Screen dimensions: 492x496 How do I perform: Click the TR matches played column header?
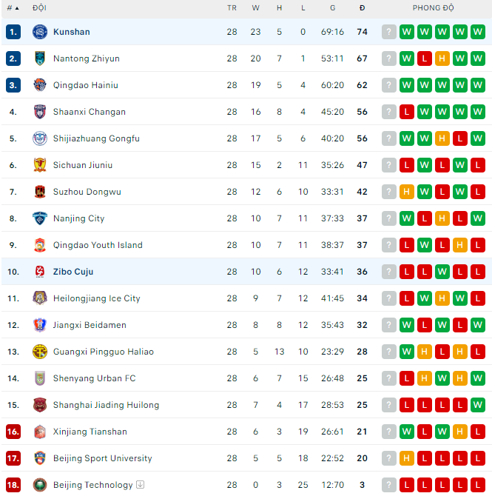(x=232, y=7)
